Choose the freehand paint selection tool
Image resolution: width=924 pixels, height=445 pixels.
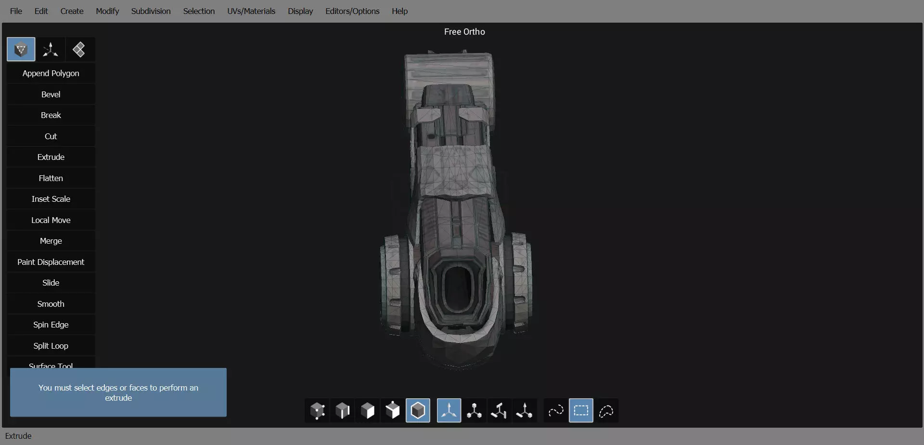(x=556, y=411)
